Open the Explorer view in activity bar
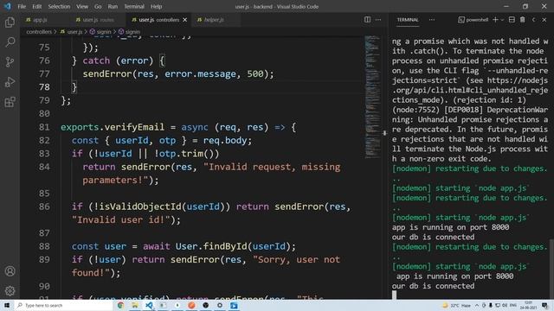 pos(10,22)
